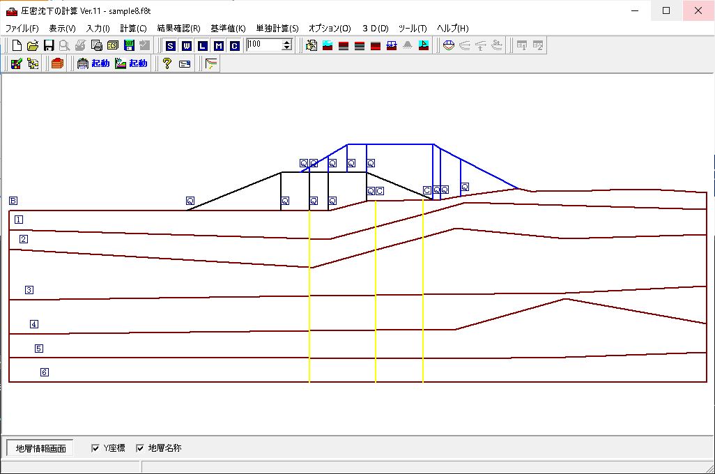Click the color palette with pencil icon
This screenshot has height=474, width=715.
click(x=17, y=63)
